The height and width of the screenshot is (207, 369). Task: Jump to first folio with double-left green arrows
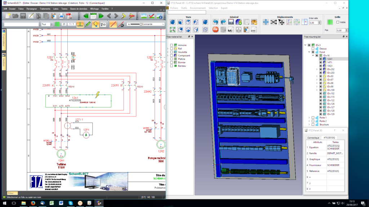tap(86, 16)
